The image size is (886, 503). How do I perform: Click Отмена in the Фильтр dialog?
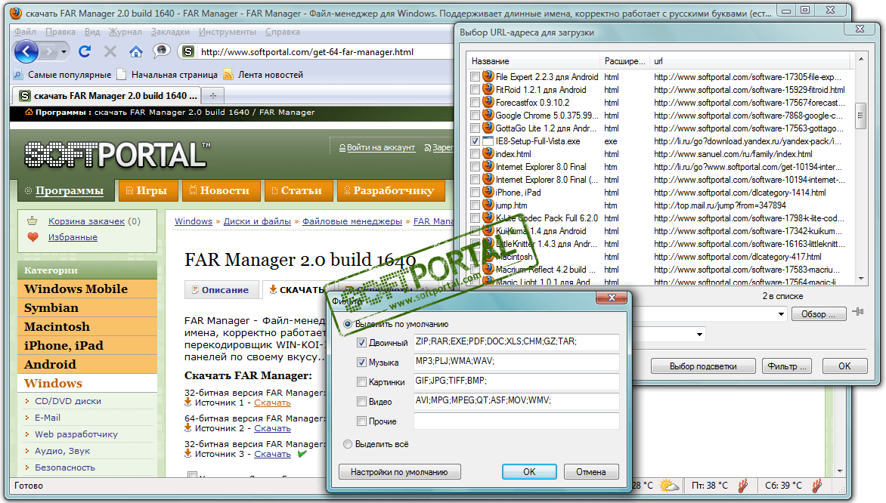(x=590, y=472)
